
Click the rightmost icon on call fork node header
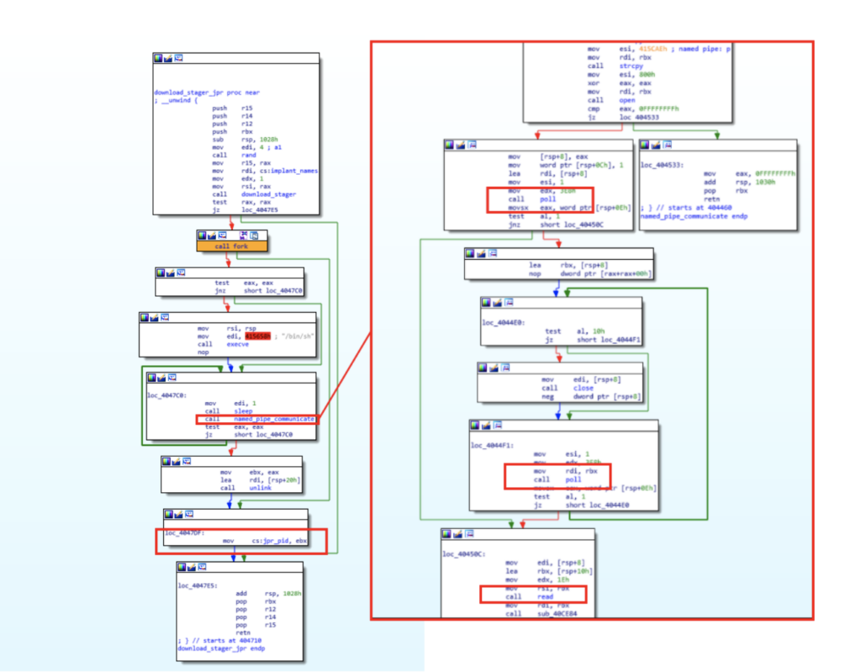pyautogui.click(x=256, y=235)
